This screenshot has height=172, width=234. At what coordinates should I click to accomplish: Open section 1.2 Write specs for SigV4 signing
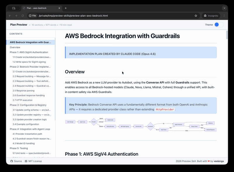29,62
